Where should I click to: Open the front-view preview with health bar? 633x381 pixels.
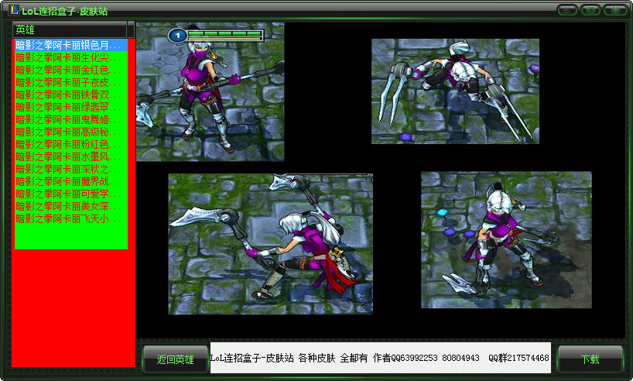[210, 91]
